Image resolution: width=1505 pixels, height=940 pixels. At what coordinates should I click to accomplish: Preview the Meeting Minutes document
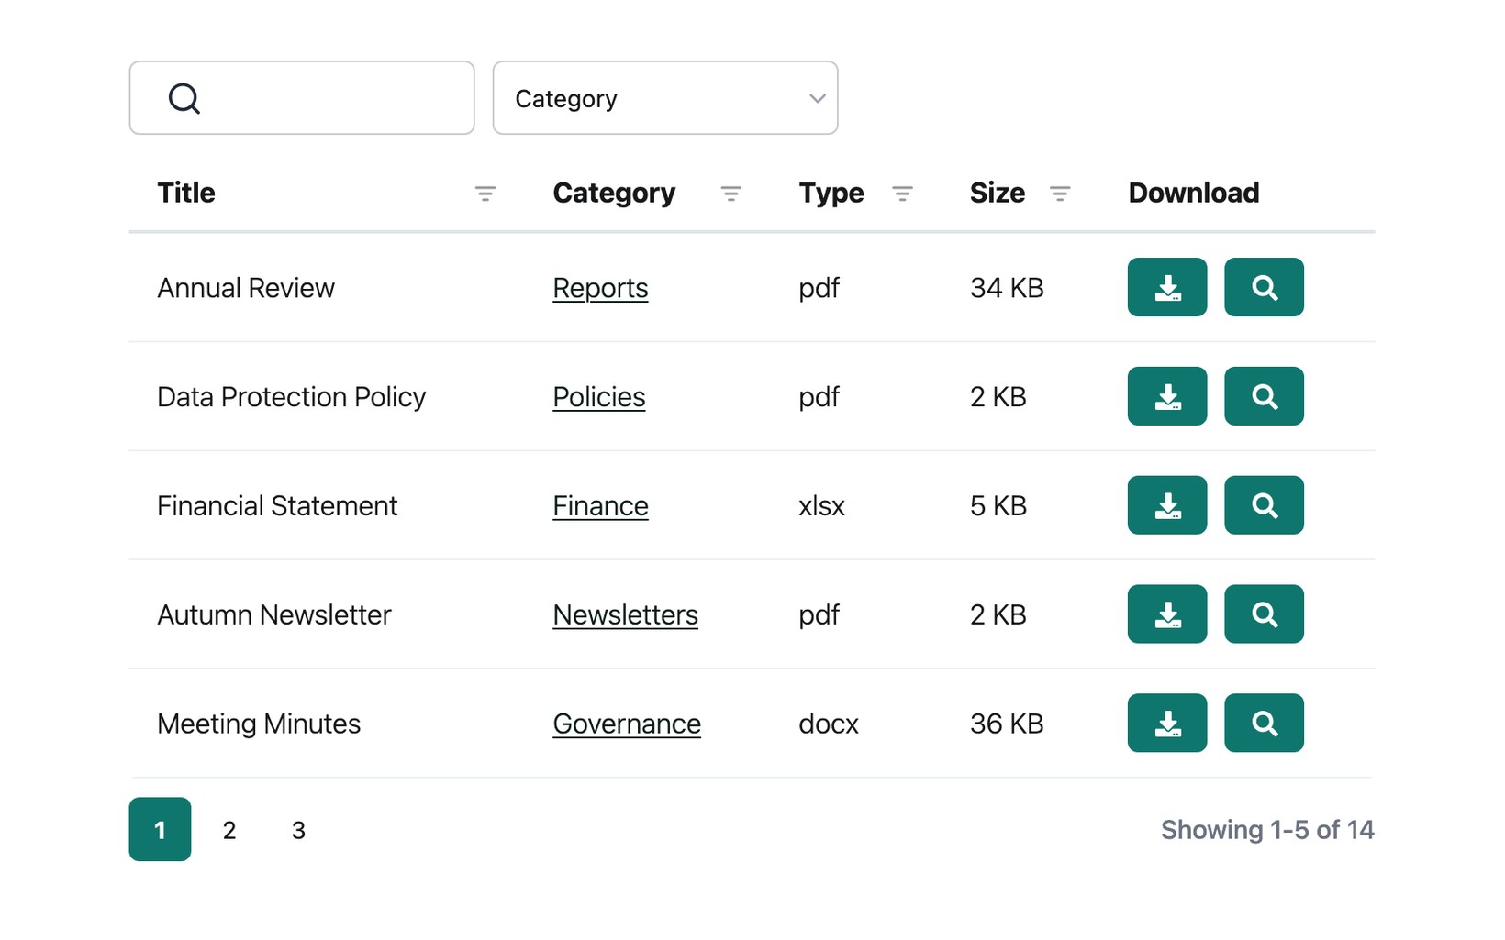[1264, 724]
